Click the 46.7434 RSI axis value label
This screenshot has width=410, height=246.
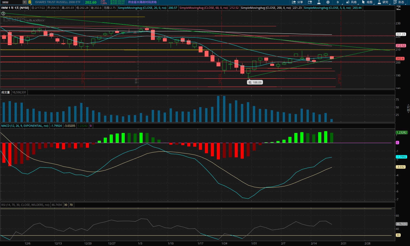point(401,224)
